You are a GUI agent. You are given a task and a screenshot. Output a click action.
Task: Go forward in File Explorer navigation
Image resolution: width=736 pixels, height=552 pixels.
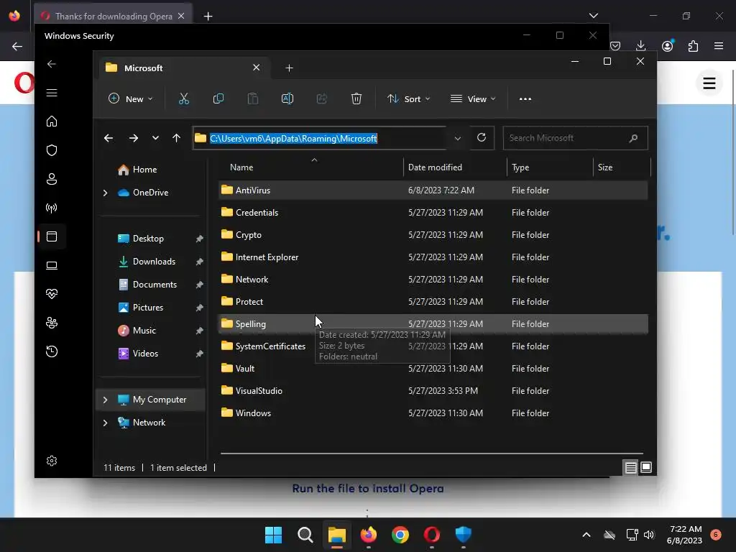pos(134,138)
